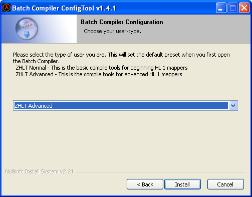
Task: Click the ZHLT Advanced description line above dropdown
Action: [x=99, y=74]
